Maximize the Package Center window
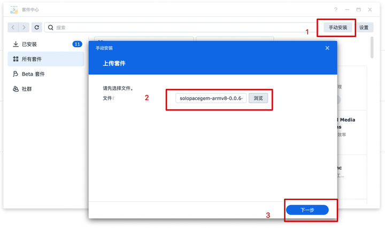 [358, 10]
